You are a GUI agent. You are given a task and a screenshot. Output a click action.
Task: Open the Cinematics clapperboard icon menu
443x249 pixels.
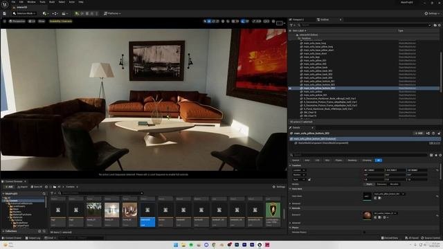(x=64, y=13)
